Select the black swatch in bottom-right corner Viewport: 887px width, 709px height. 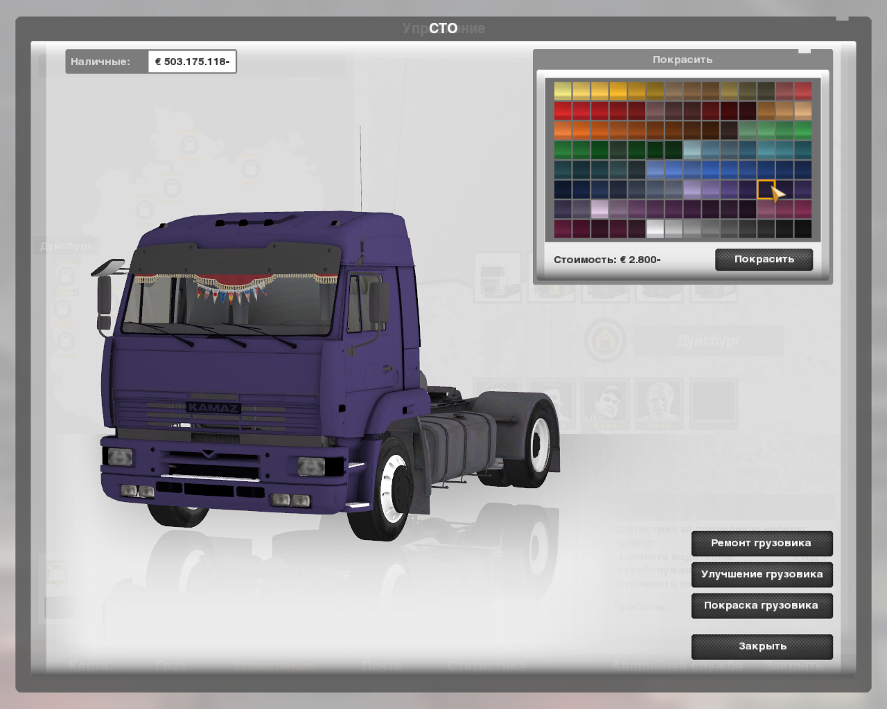point(802,228)
